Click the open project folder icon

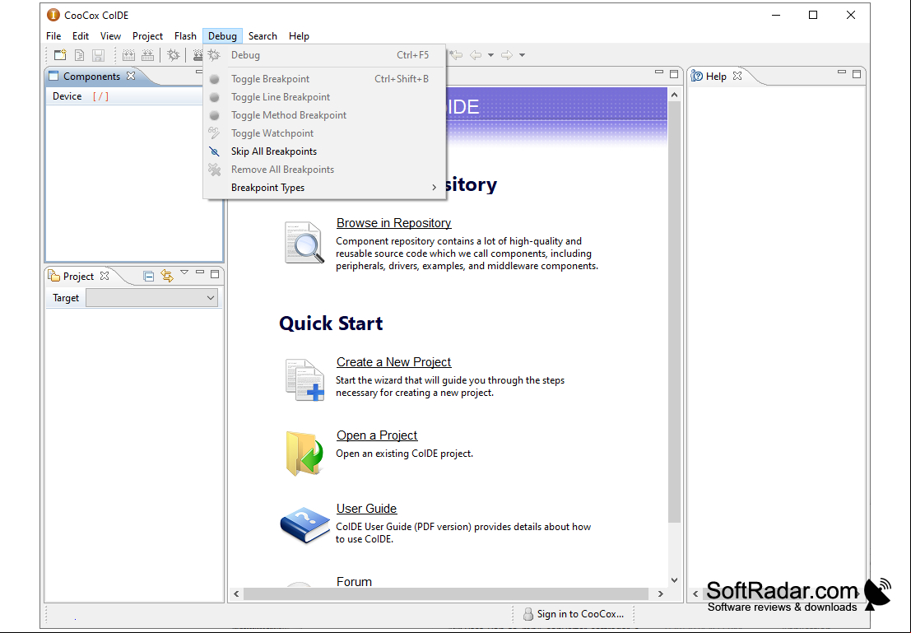point(304,454)
